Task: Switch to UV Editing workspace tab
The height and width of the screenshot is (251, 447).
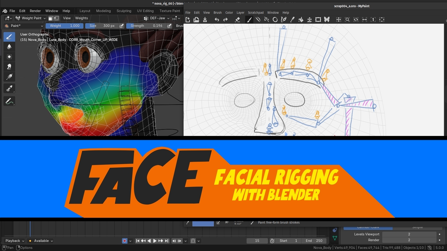Action: pos(146,11)
